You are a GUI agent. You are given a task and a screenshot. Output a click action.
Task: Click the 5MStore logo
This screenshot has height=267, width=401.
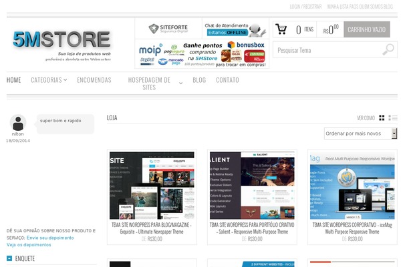61,39
